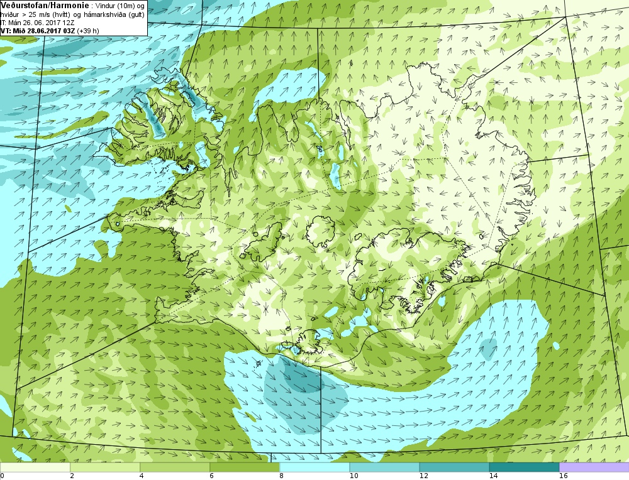Click the light green 2–4 legend swatch
Viewport: 629px width, 480px height.
pyautogui.click(x=105, y=467)
